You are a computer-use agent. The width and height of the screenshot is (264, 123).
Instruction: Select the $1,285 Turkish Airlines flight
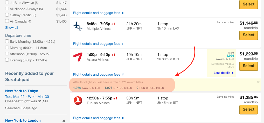point(248,110)
